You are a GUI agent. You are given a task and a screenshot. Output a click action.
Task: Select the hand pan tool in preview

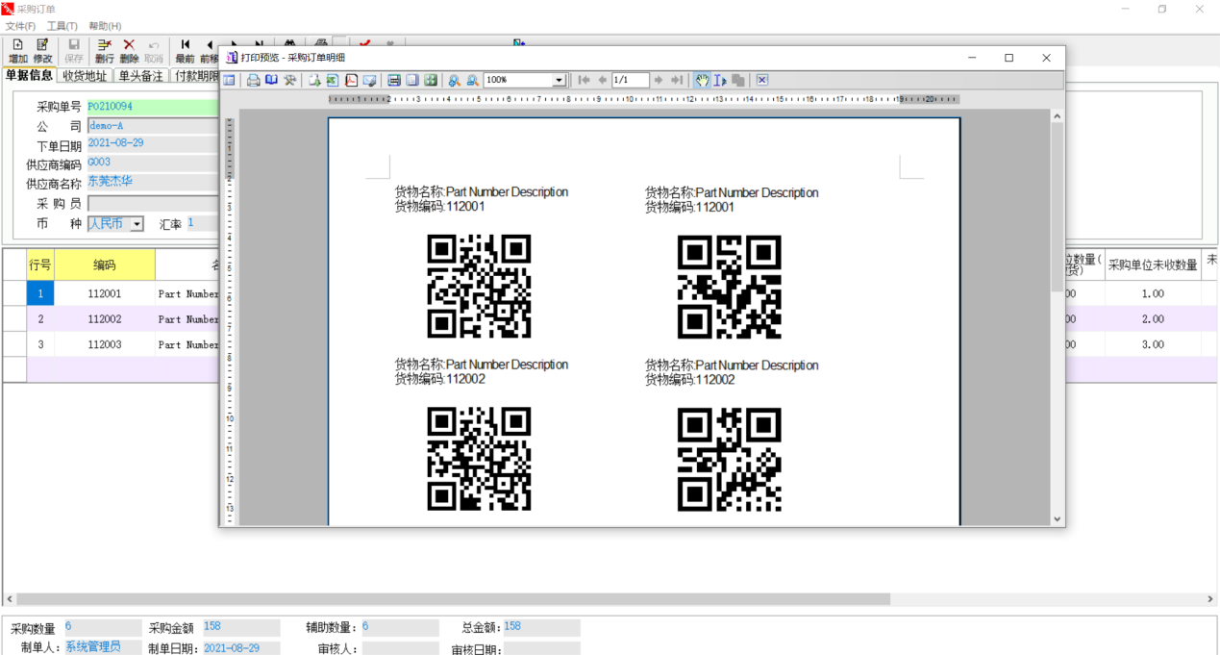tap(702, 81)
